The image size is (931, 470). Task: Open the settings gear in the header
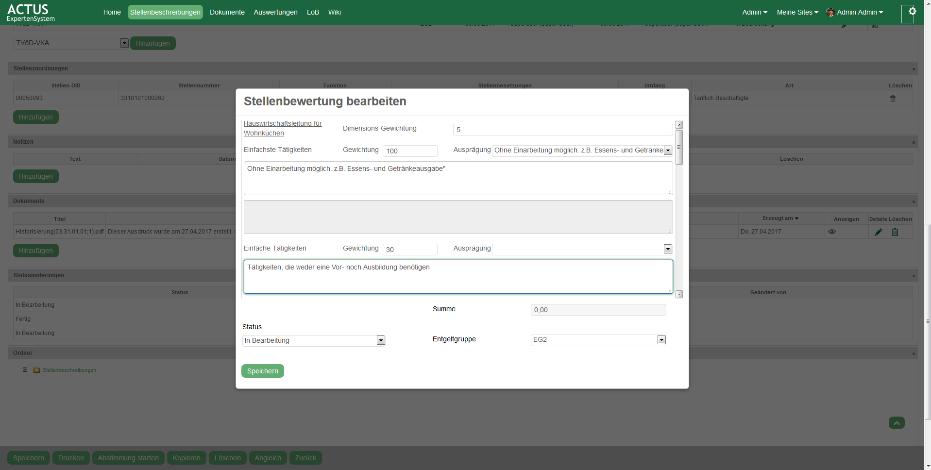[912, 12]
